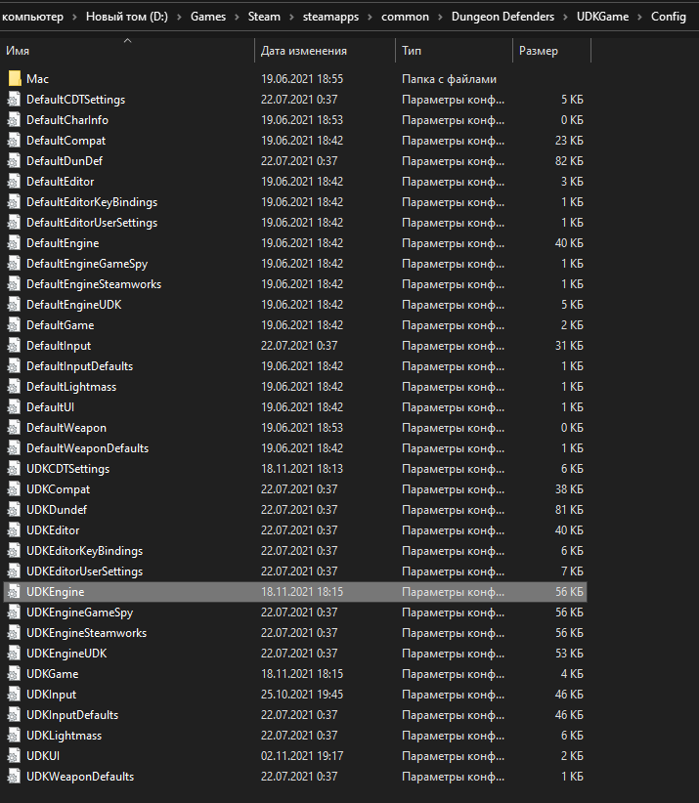This screenshot has height=803, width=699.
Task: Click the UDKInput file icon
Action: point(15,694)
